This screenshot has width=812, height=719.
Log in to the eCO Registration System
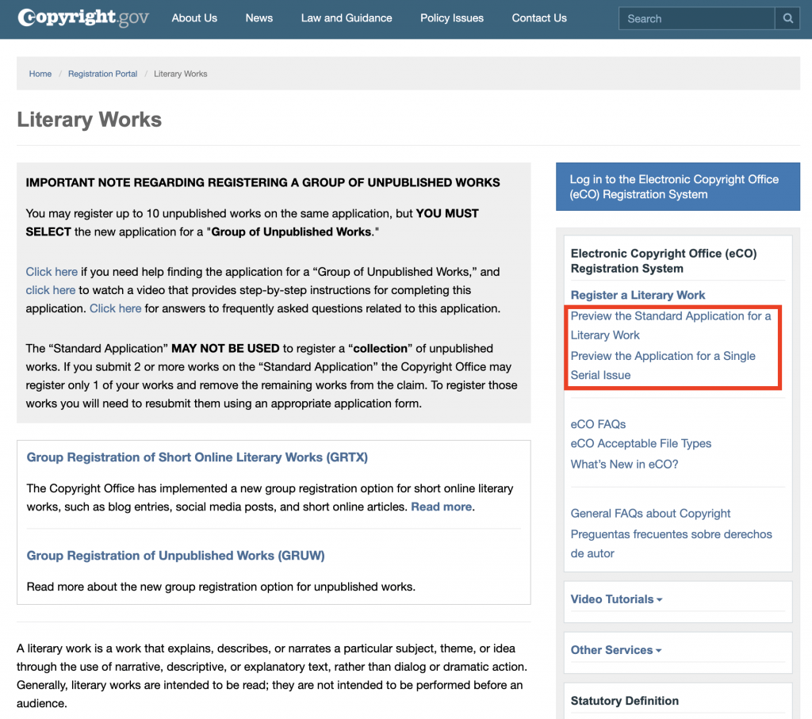[x=677, y=187]
